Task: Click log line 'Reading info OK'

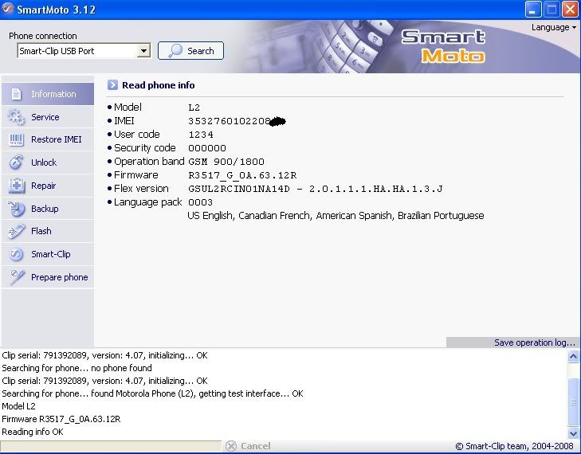Action: point(33,432)
